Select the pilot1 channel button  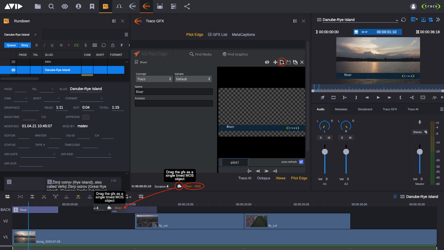pyautogui.click(x=235, y=162)
